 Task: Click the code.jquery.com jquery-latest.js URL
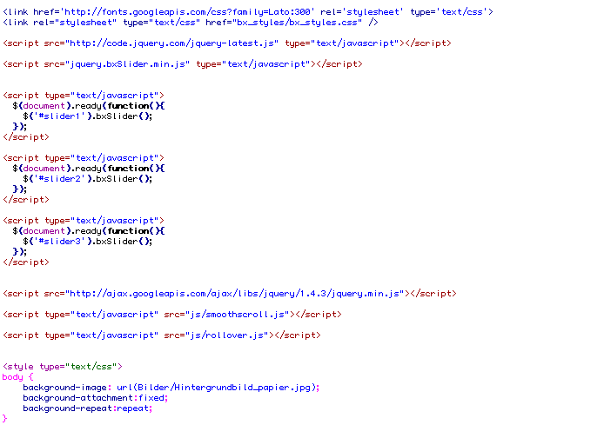[x=159, y=43]
